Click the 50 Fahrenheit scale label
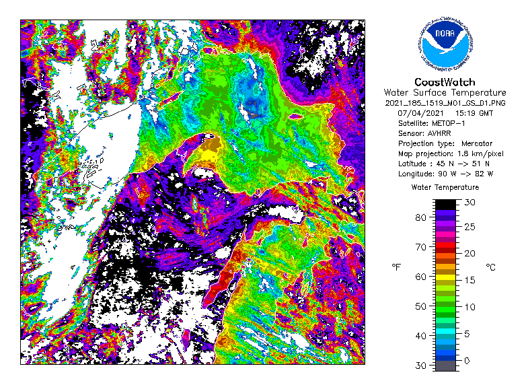This screenshot has width=526, height=385. pyautogui.click(x=420, y=306)
